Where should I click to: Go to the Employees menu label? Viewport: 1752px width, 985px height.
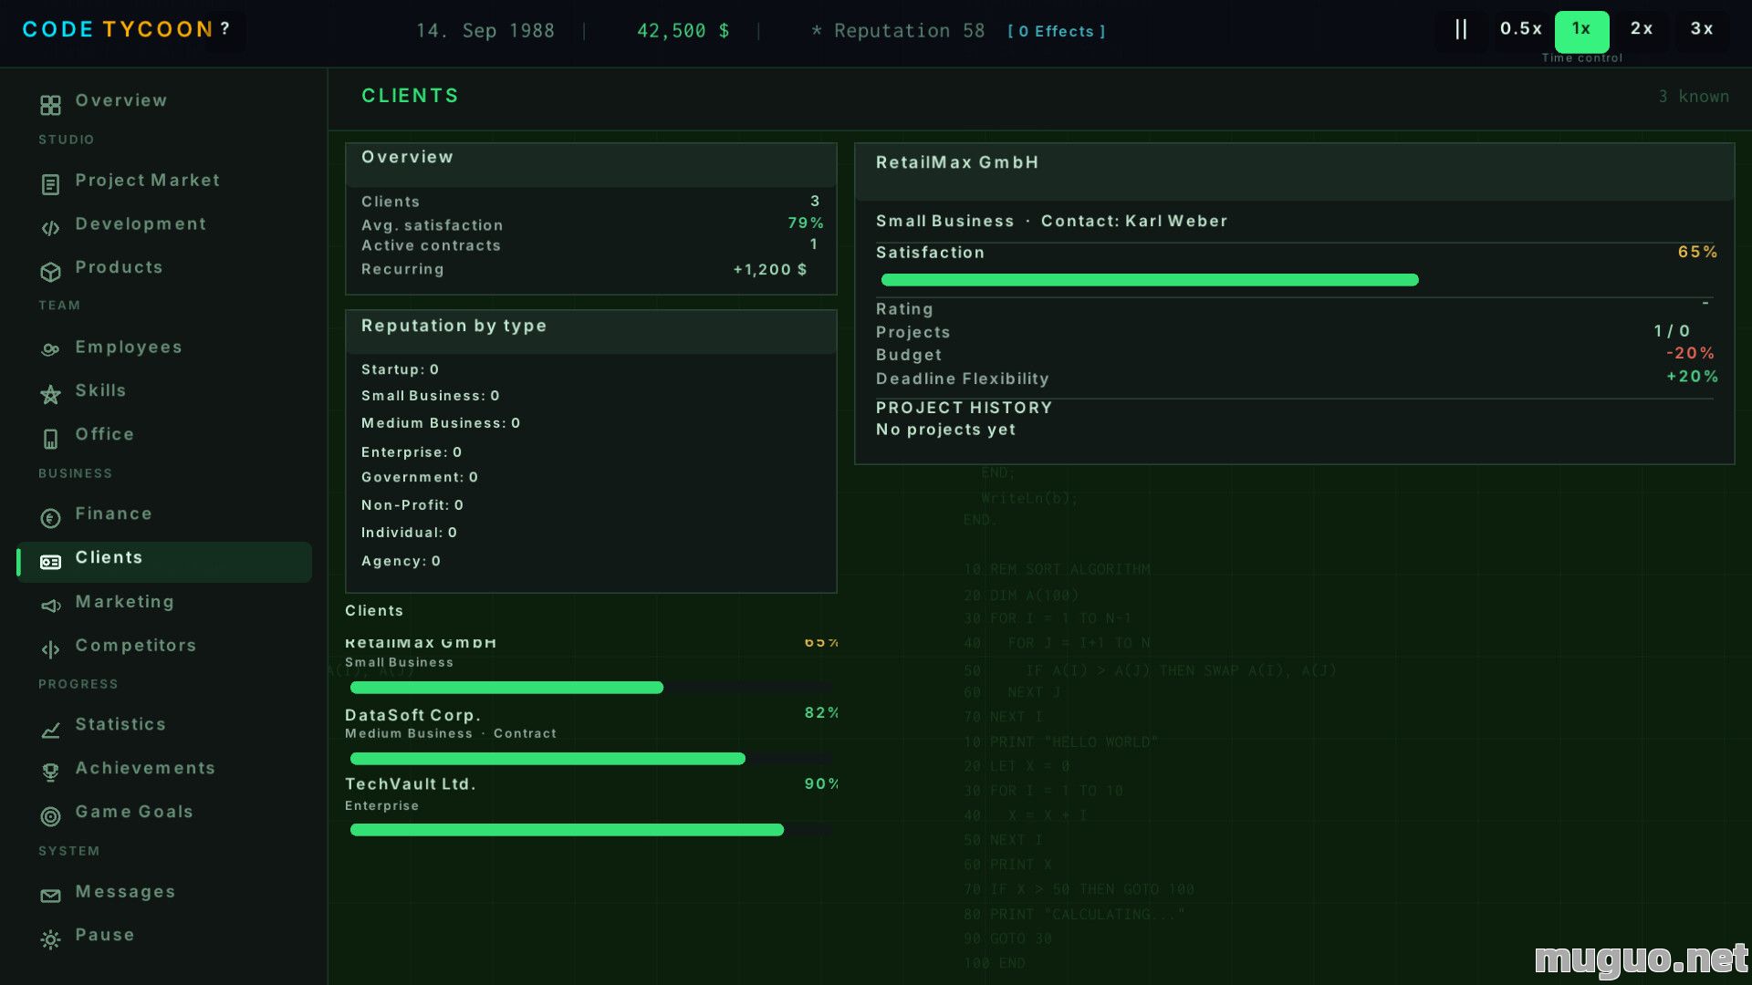pos(129,347)
